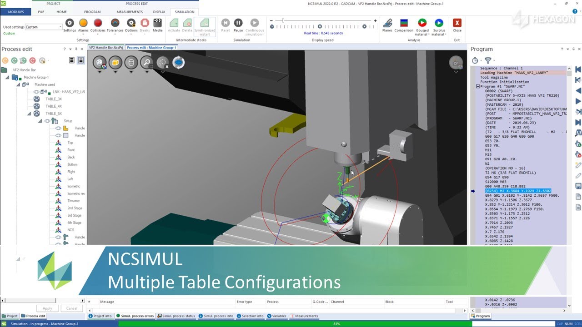
Task: Select the Isometric view tree item
Action: point(74,186)
